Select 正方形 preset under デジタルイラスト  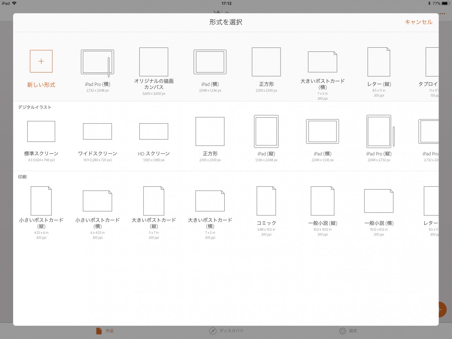tap(210, 139)
